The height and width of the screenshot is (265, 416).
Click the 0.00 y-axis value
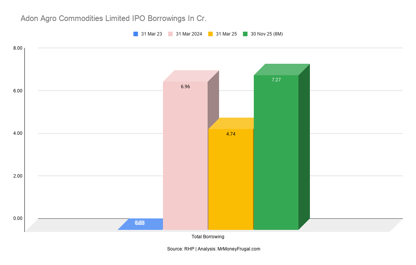(x=18, y=218)
